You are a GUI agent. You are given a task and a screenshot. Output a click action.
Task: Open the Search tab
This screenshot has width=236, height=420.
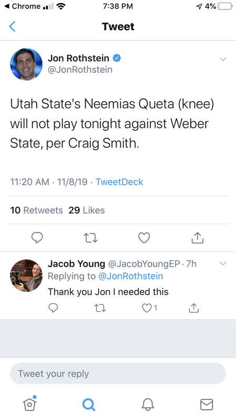coord(89,404)
